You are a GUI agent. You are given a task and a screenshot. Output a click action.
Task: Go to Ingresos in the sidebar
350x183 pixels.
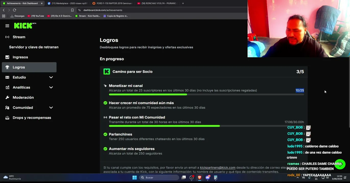coord(29,57)
